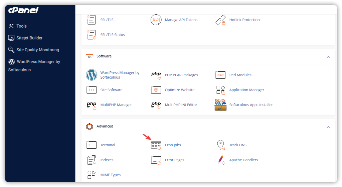Viewport: 342px width, 187px height.
Task: Open the Indexes link
Action: coord(107,160)
